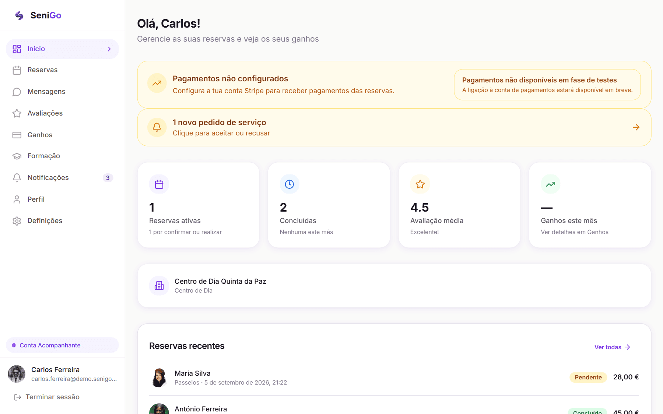The width and height of the screenshot is (663, 414).
Task: Click Carlos Ferreira profile avatar
Action: [x=17, y=374]
